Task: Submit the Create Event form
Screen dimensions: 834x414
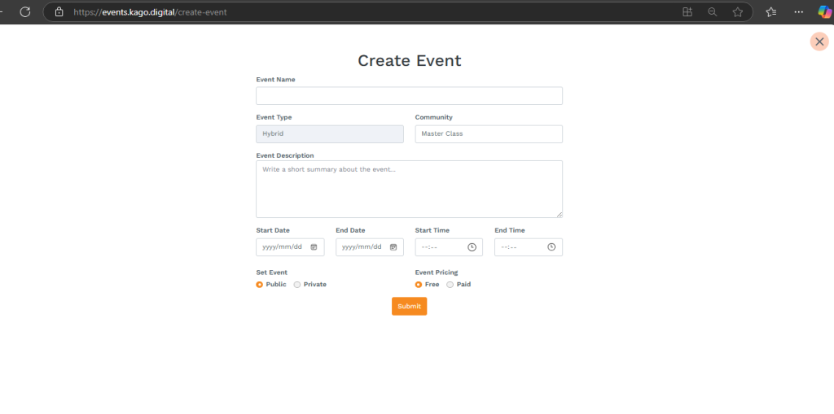Action: [409, 307]
